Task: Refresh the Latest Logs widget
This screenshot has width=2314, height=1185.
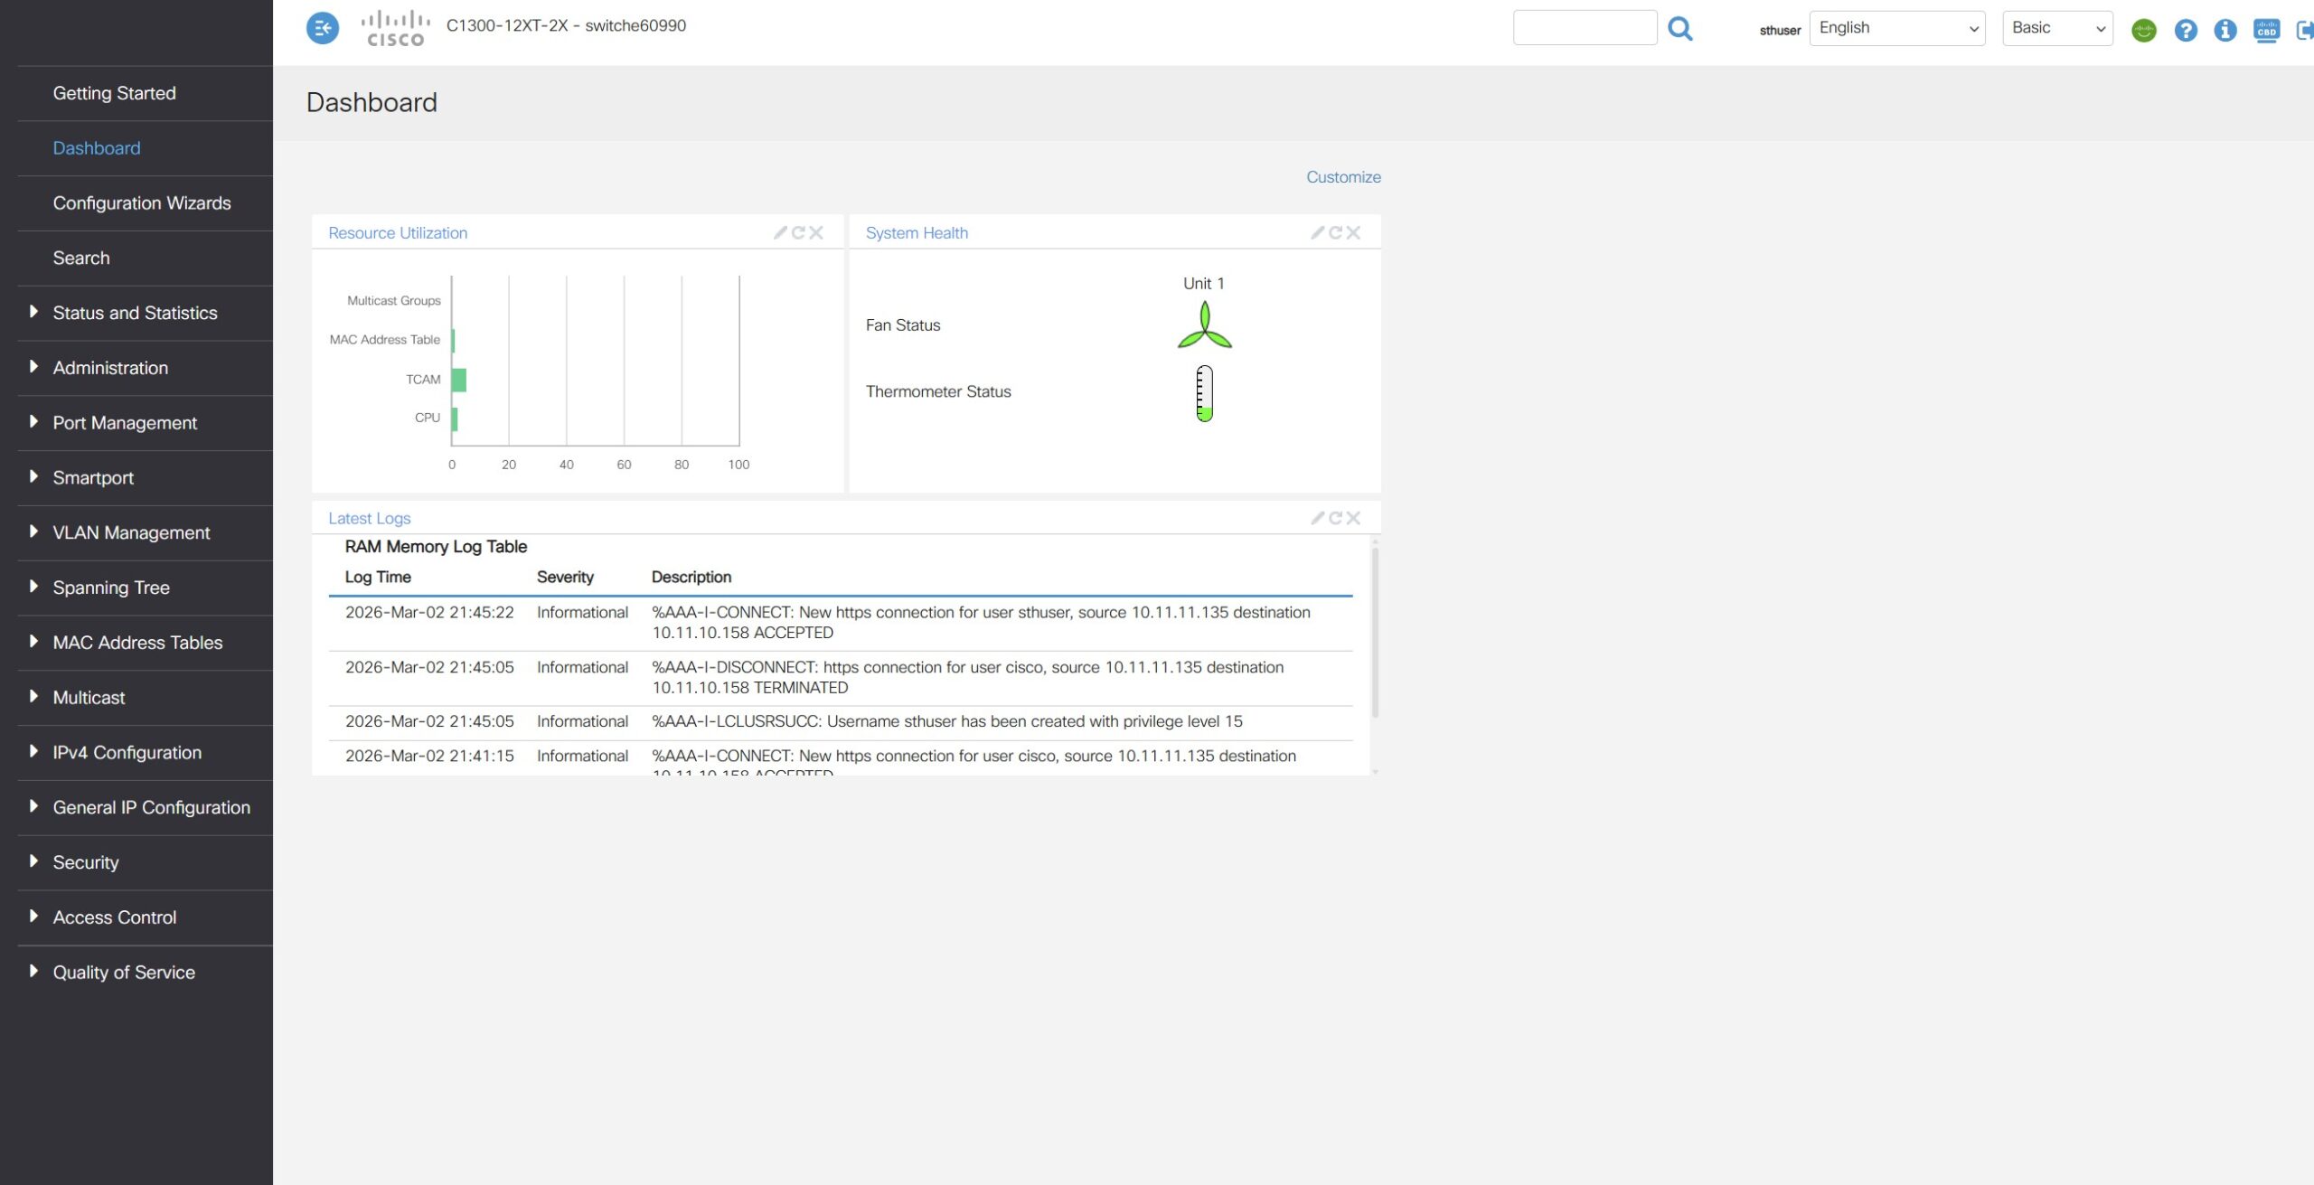Action: (x=1335, y=518)
